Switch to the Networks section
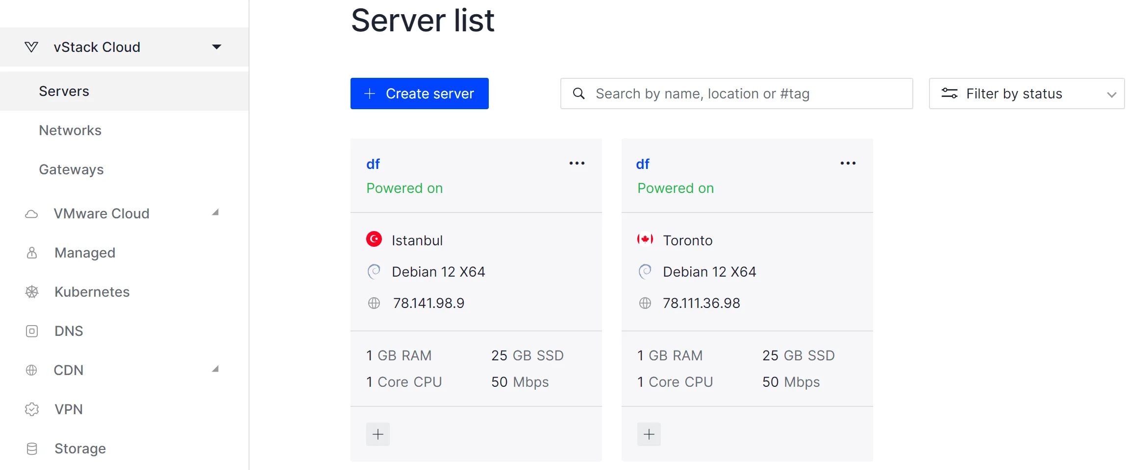This screenshot has height=470, width=1129. coord(70,130)
